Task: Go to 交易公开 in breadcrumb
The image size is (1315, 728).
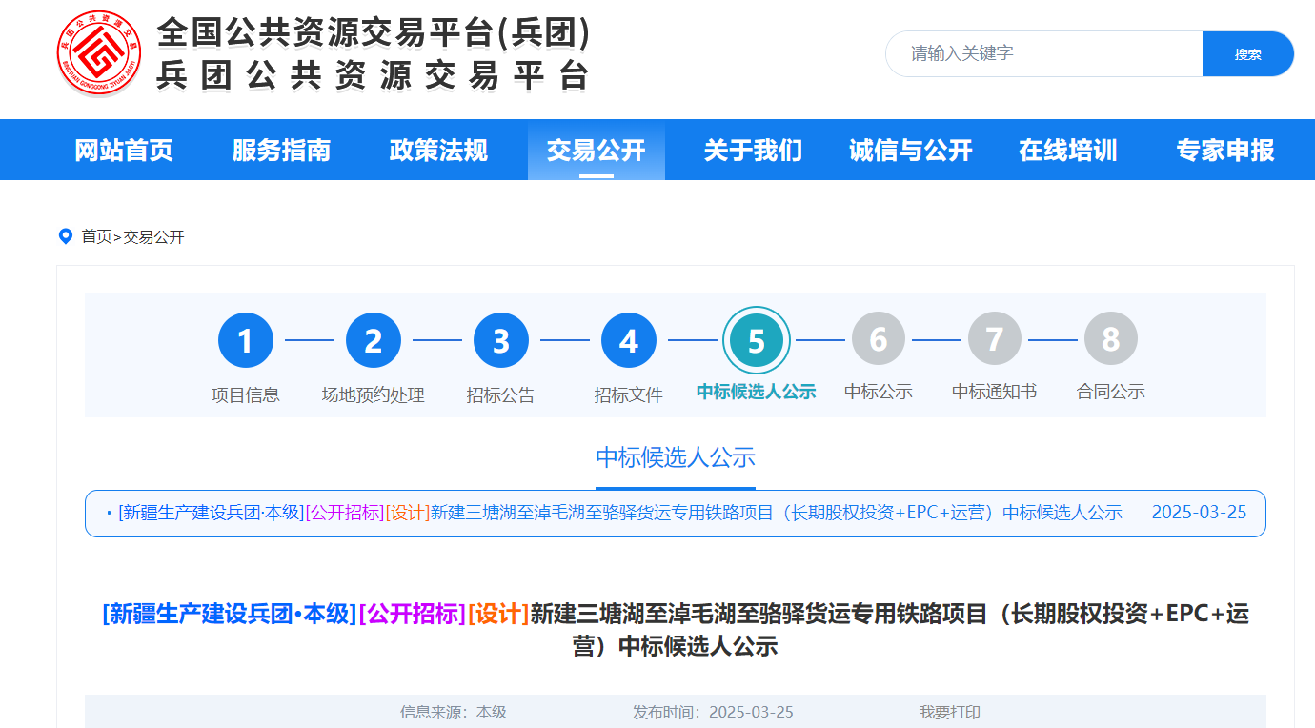Action: point(154,237)
